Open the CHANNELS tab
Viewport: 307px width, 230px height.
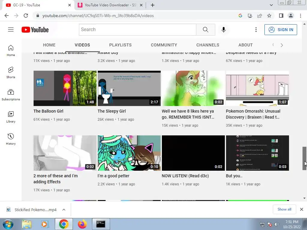coord(208,45)
